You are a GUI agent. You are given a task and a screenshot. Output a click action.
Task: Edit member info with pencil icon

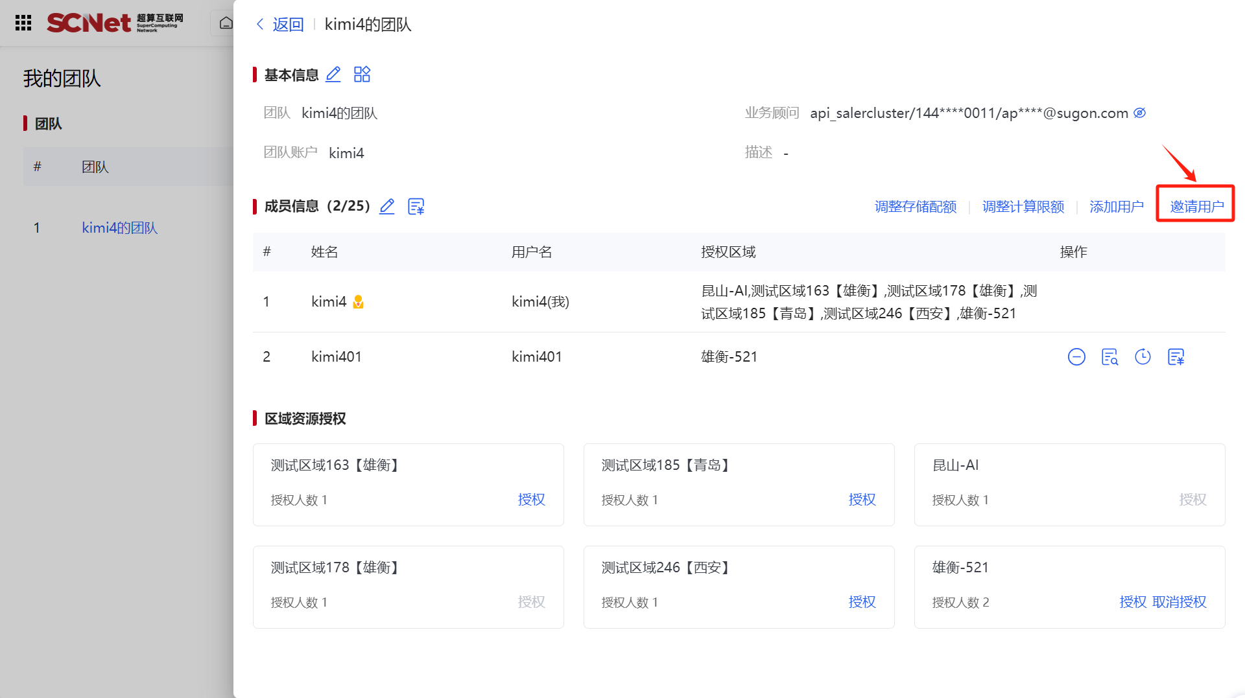387,206
